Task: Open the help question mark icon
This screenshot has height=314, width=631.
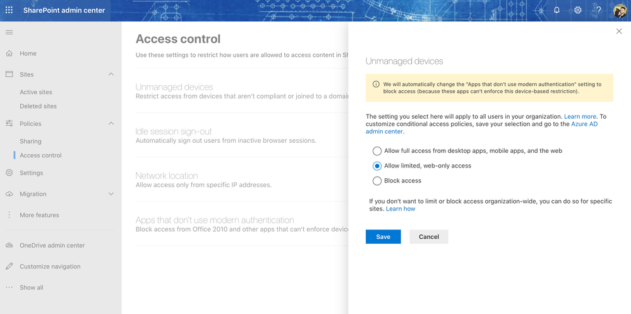Action: [599, 10]
